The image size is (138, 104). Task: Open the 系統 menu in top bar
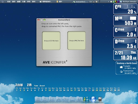pyautogui.click(x=9, y=2)
